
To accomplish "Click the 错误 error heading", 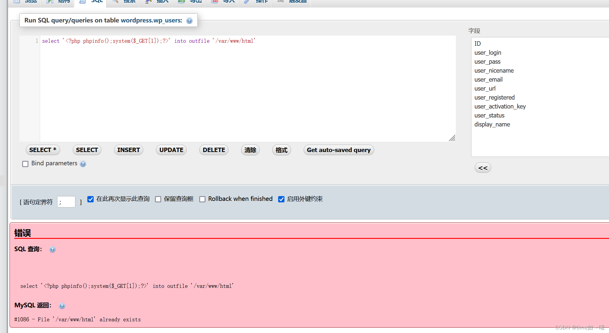I will coord(22,233).
